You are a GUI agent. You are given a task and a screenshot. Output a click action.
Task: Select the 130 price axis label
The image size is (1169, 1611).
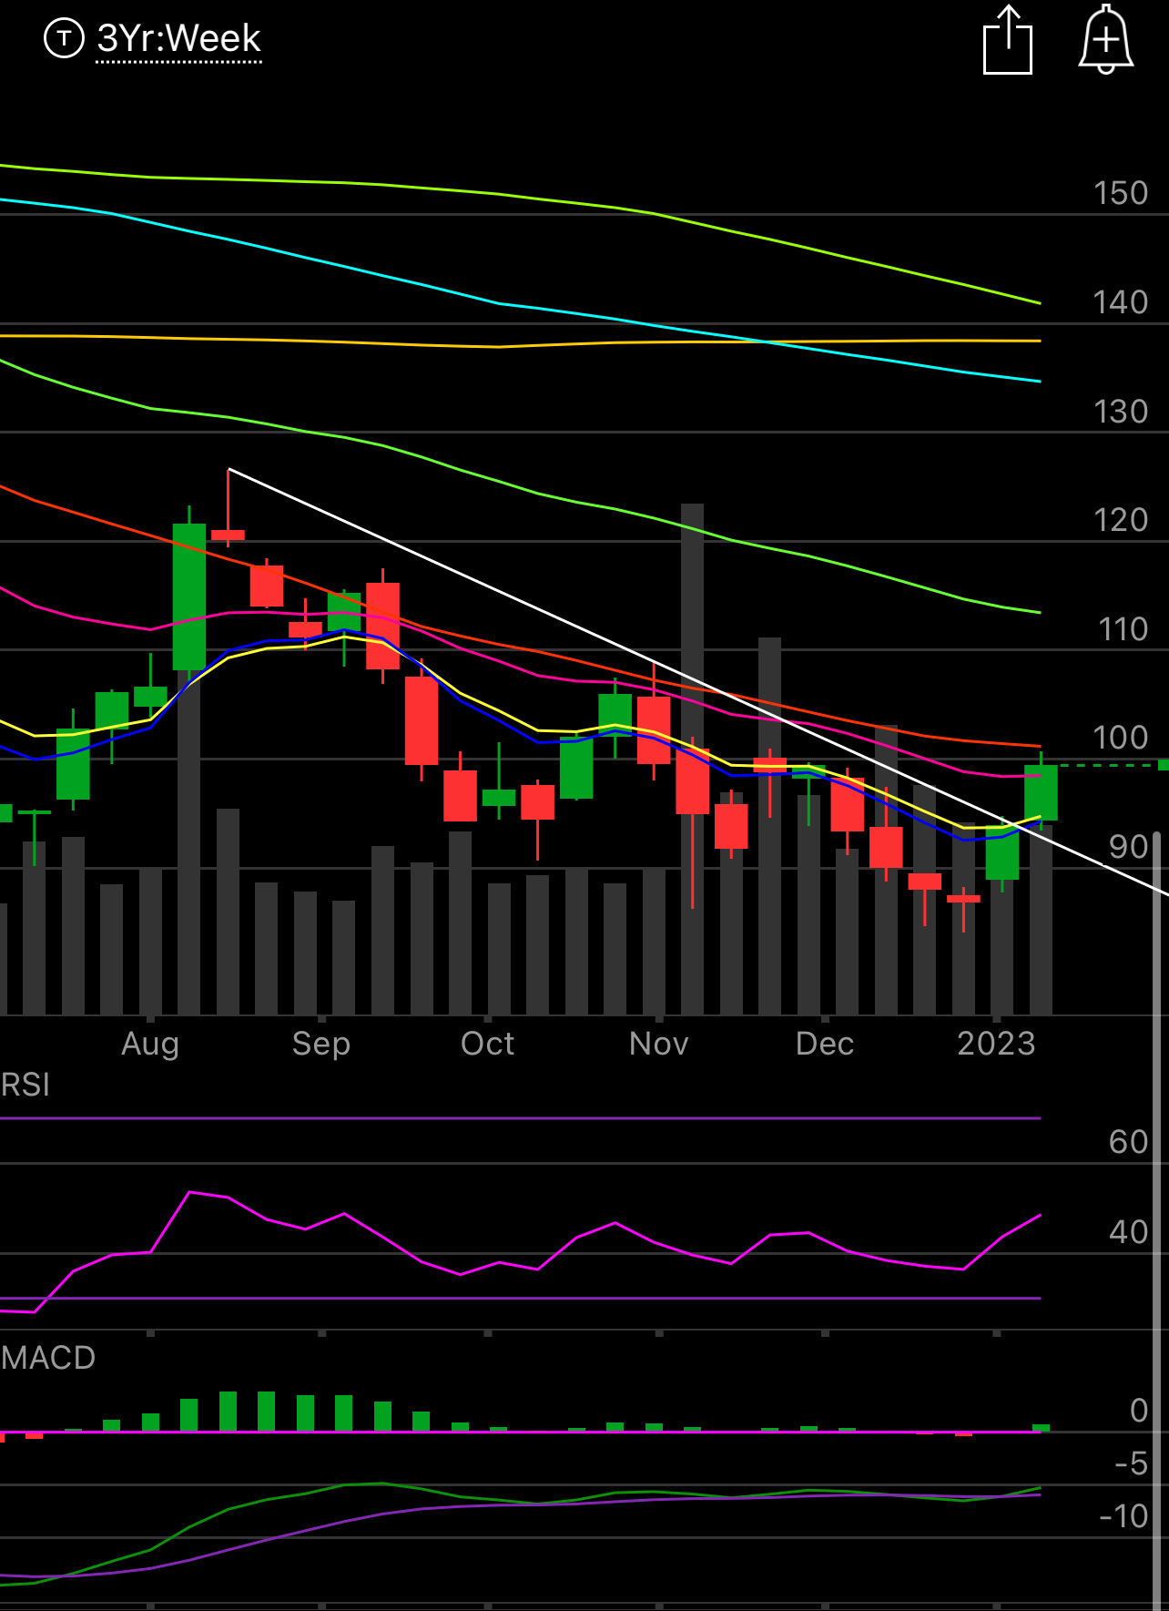click(x=1121, y=412)
